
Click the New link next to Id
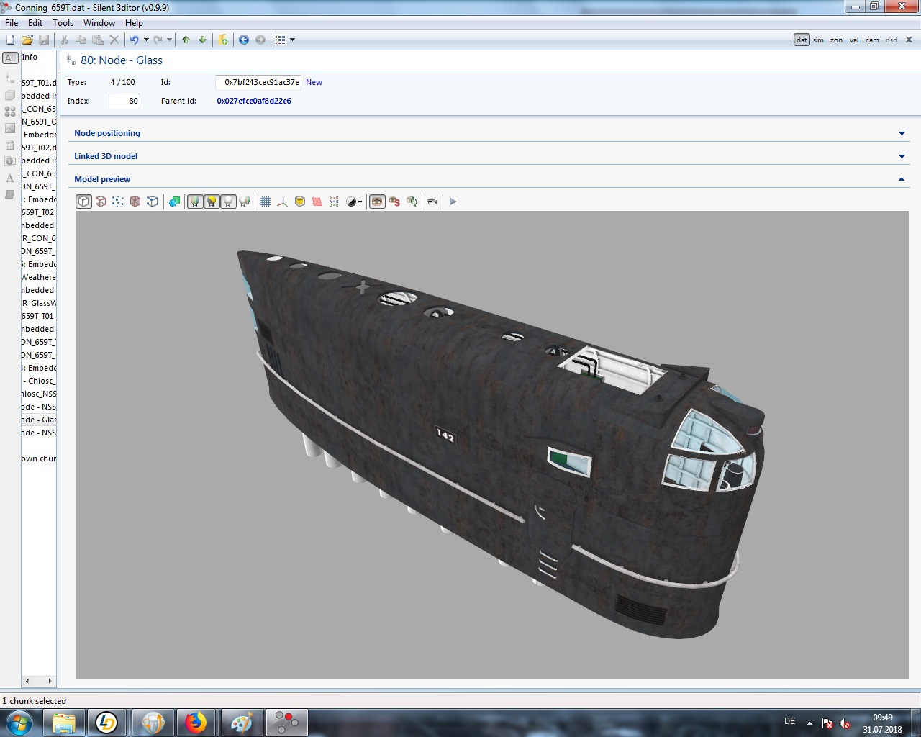(x=314, y=82)
